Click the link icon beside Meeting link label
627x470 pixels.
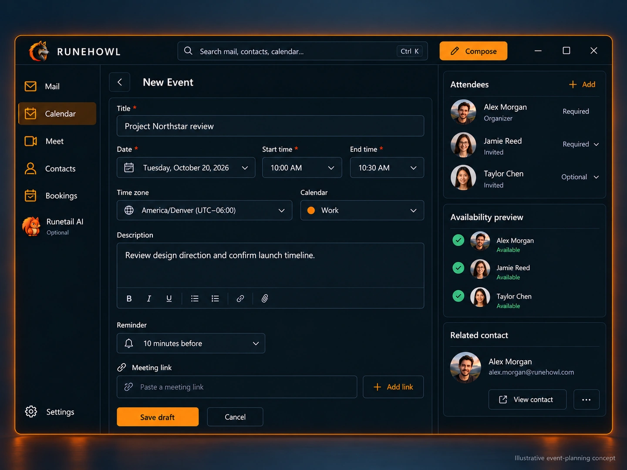coord(121,367)
